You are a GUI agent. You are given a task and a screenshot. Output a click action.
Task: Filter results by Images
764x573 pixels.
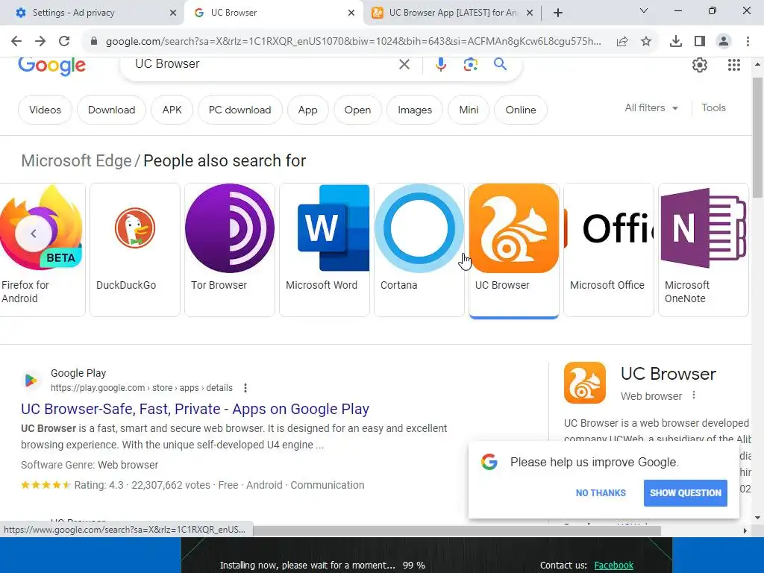pyautogui.click(x=415, y=110)
